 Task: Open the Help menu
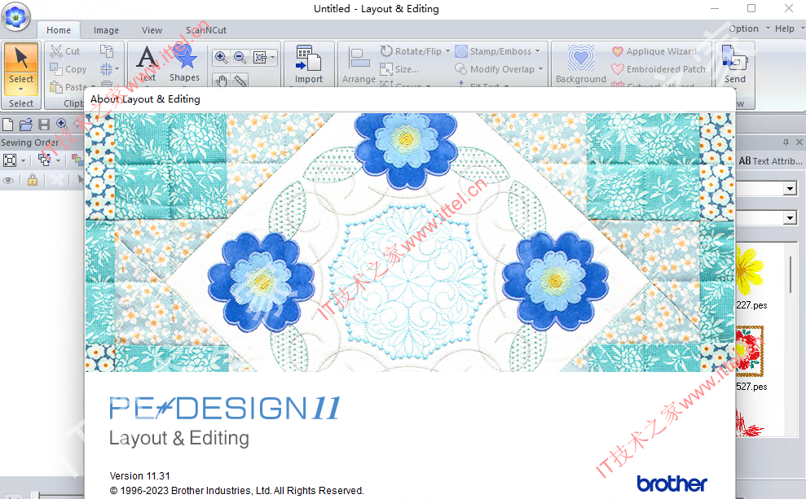pyautogui.click(x=785, y=28)
